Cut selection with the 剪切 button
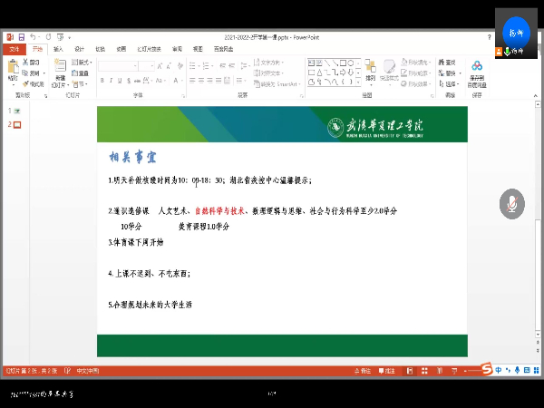Screen dimensions: 544x408 [x=31, y=62]
